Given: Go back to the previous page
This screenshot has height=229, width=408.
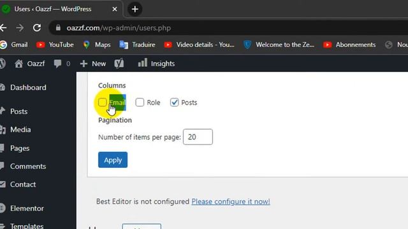Looking at the screenshot, I should pos(3,28).
